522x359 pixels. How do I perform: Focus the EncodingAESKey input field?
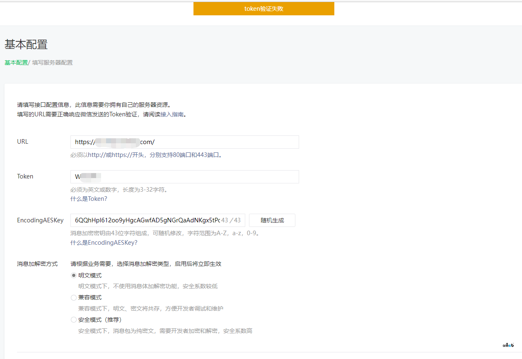coord(158,220)
